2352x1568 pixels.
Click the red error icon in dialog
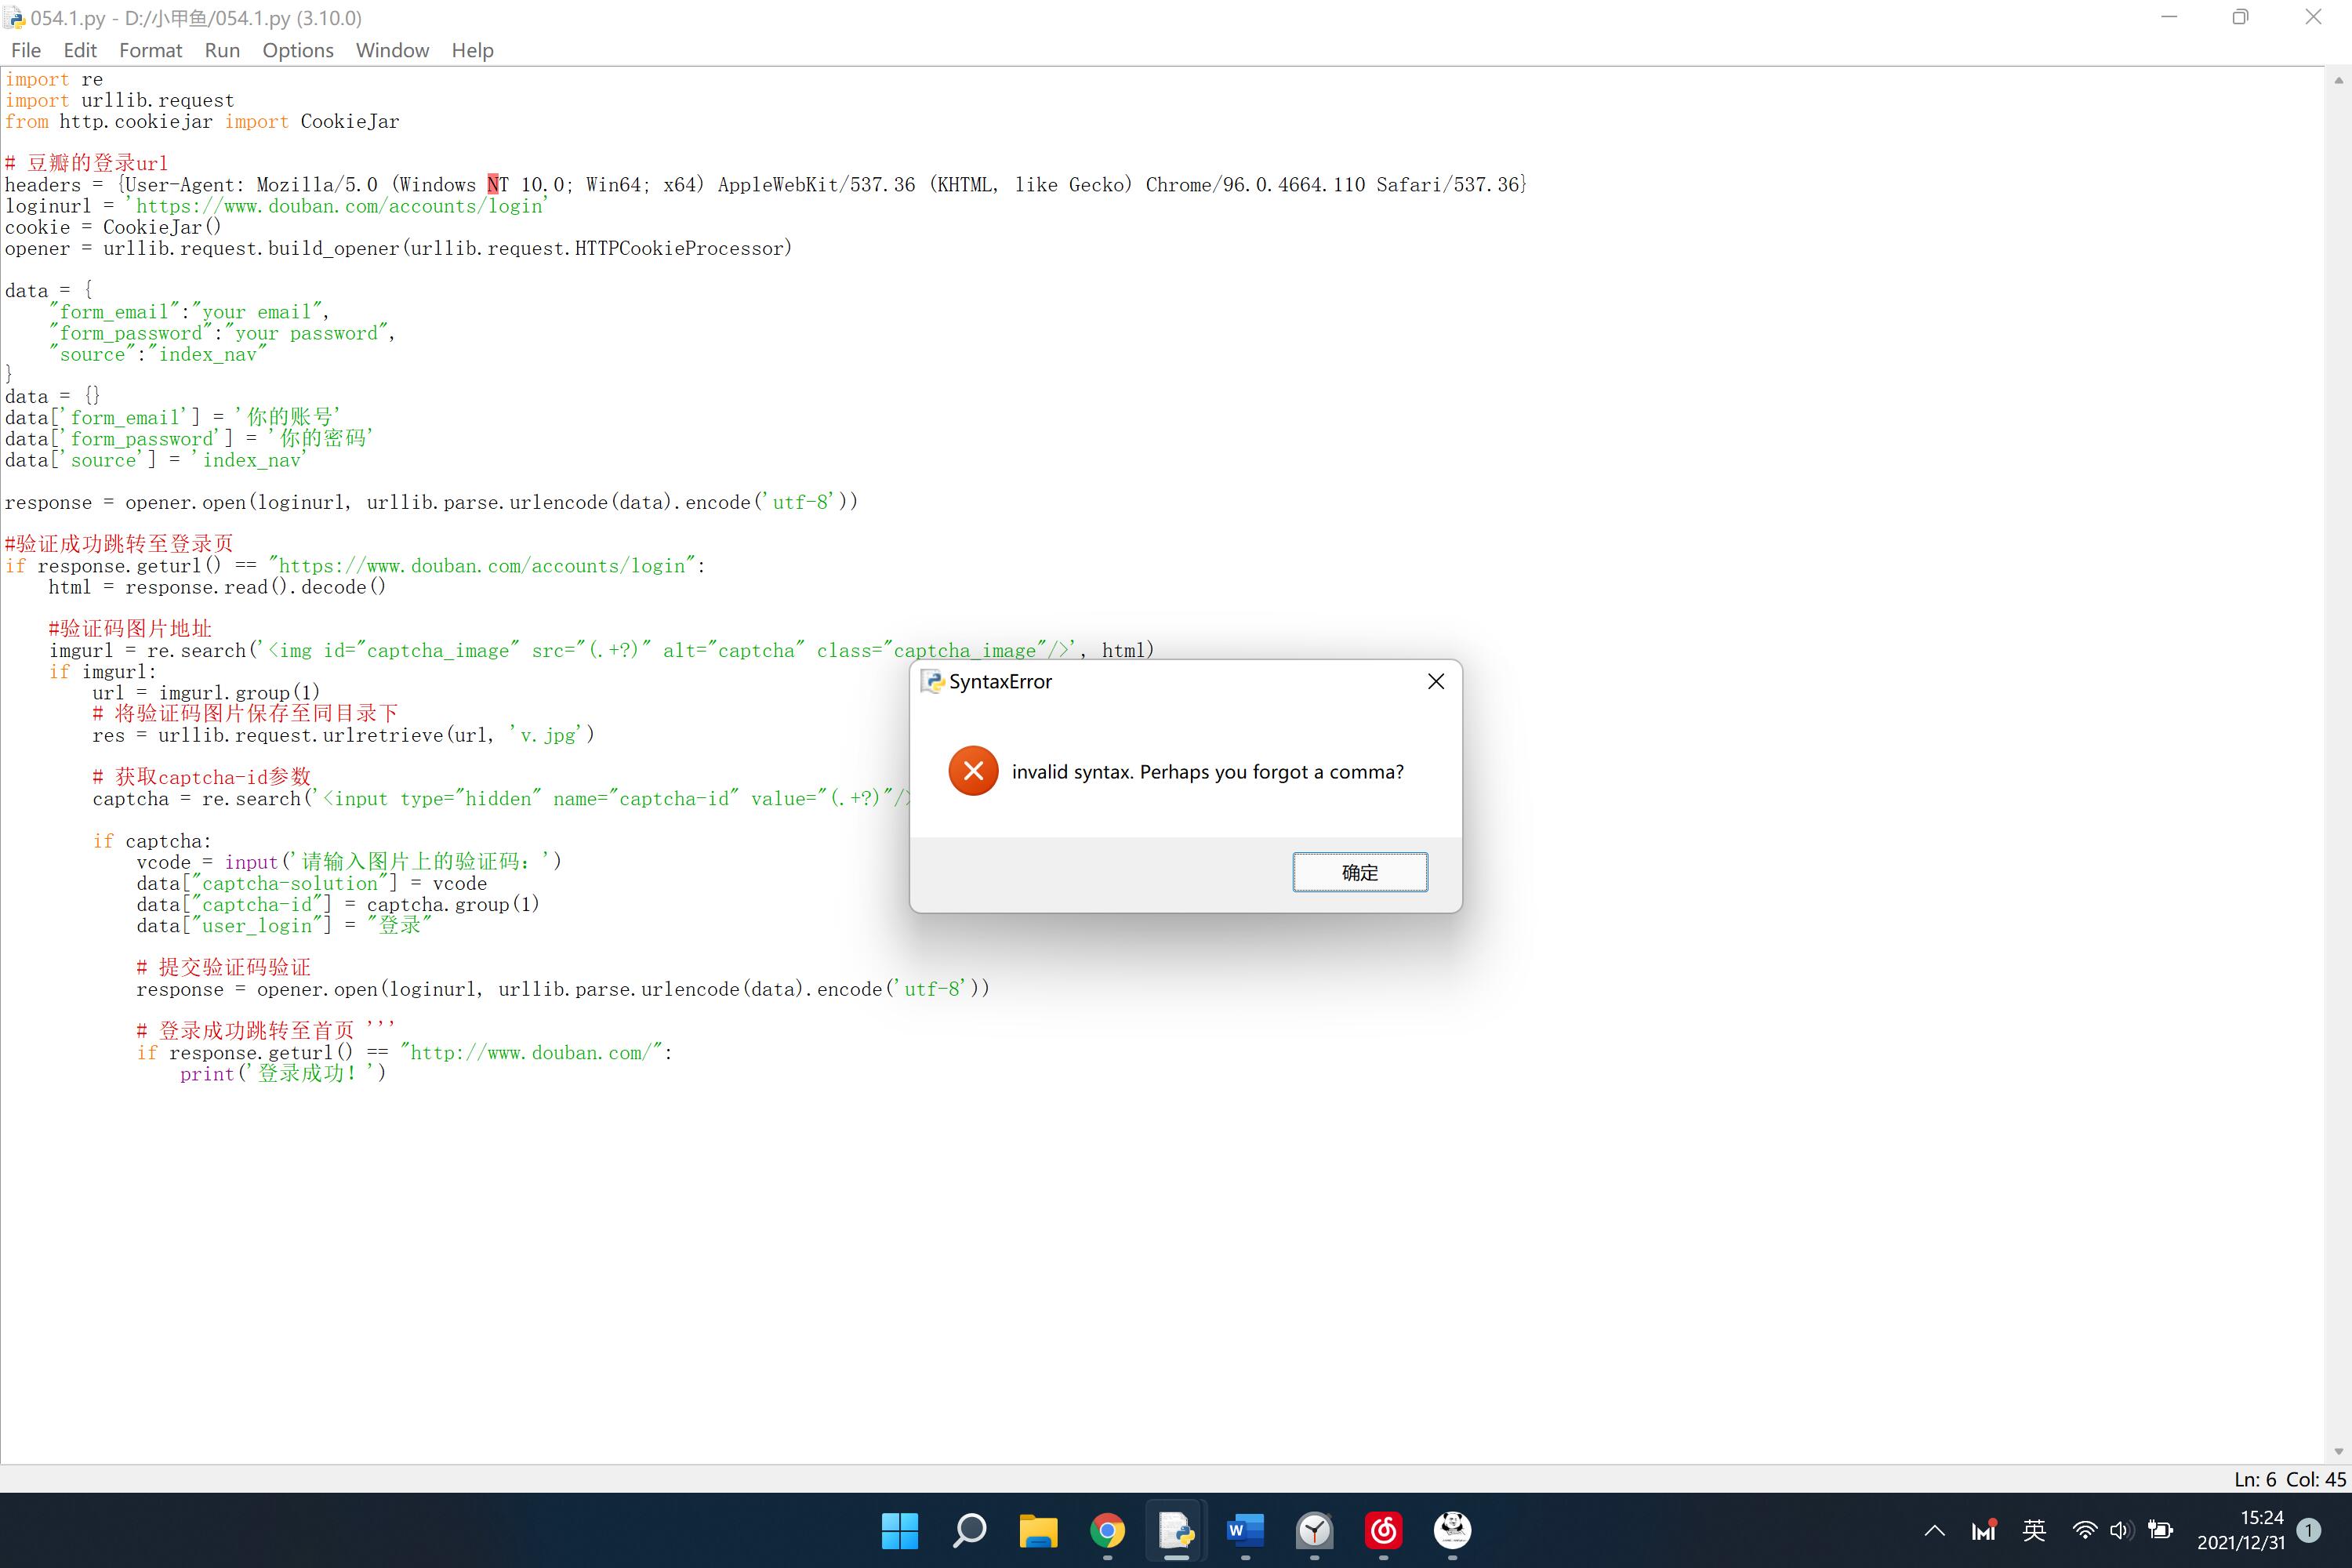[x=973, y=771]
